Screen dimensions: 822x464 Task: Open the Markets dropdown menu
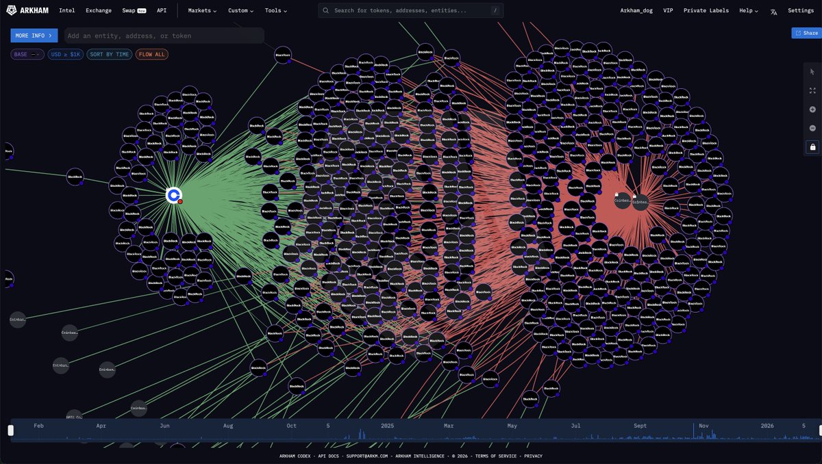coord(202,11)
